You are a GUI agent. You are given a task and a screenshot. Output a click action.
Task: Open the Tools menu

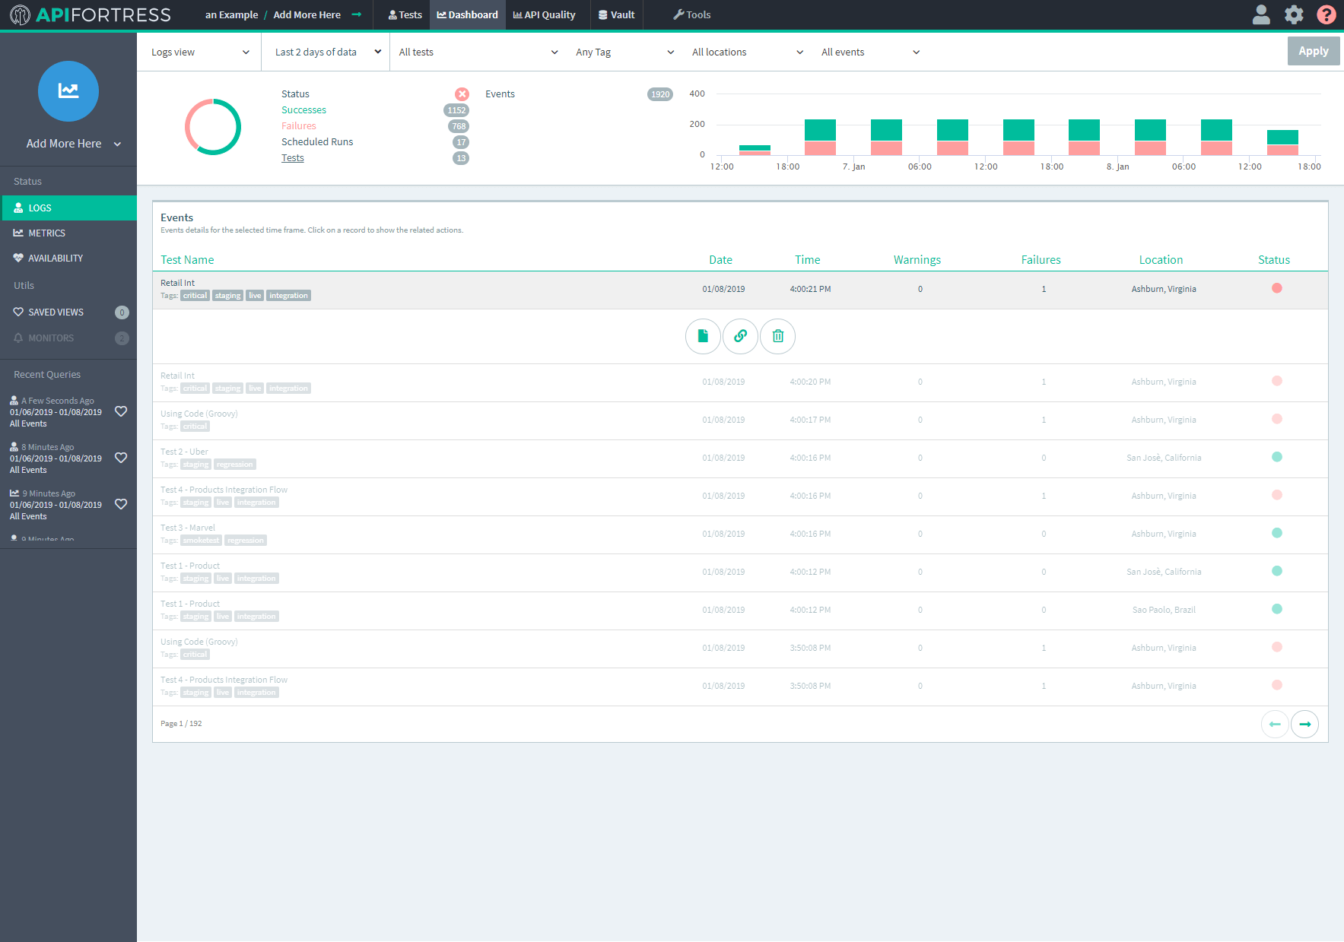[691, 14]
